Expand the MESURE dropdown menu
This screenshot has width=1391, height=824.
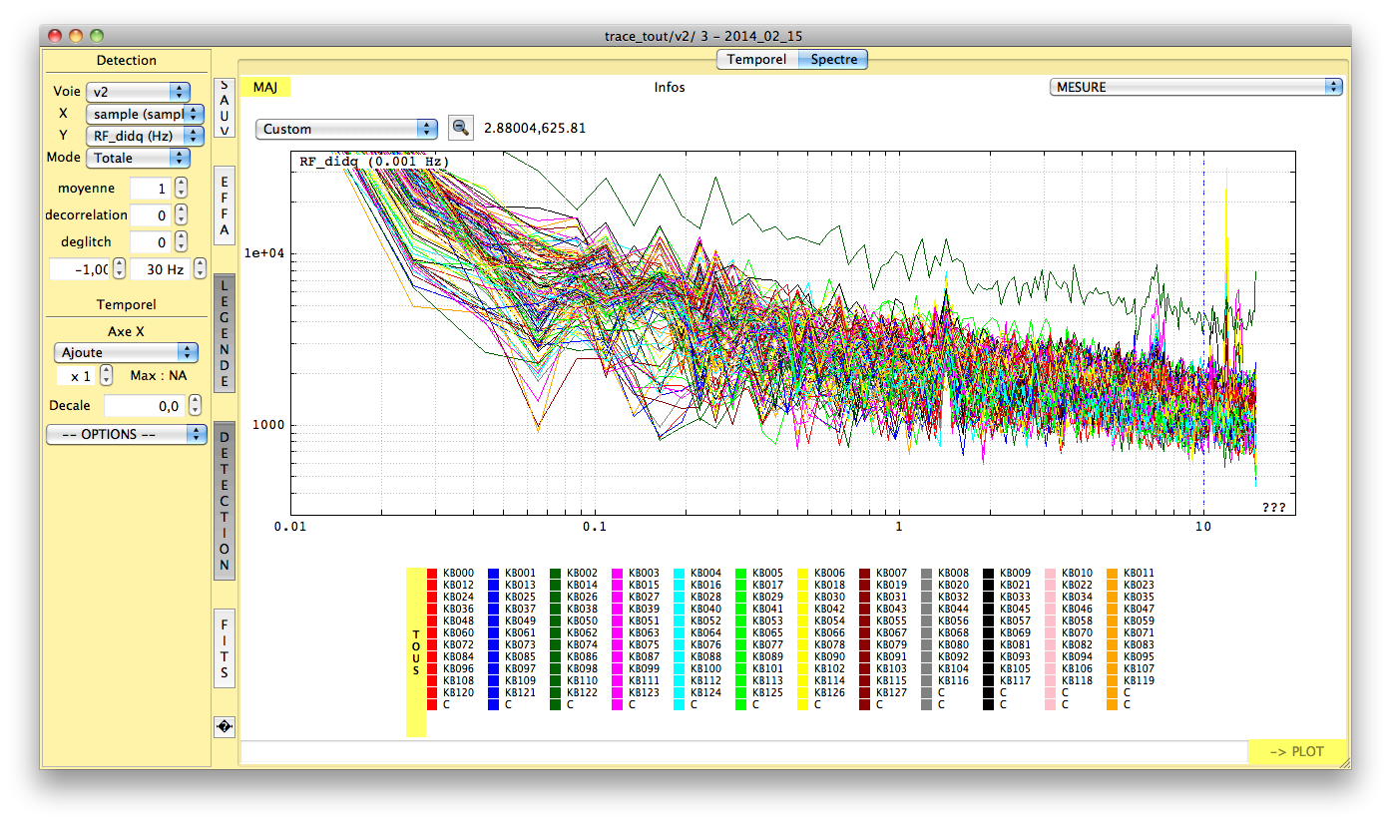(x=1195, y=87)
